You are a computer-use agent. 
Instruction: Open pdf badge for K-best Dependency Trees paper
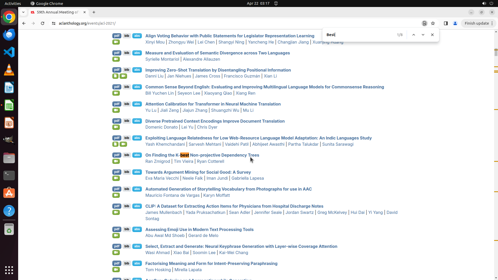pos(117,155)
